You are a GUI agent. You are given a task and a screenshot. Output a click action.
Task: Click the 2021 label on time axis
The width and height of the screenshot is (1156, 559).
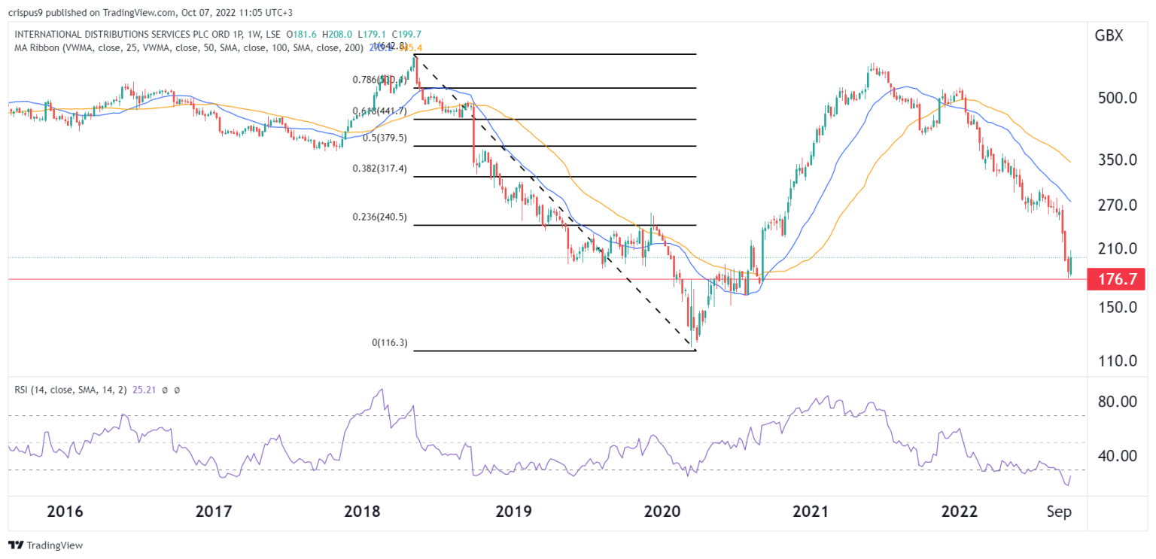coord(811,512)
